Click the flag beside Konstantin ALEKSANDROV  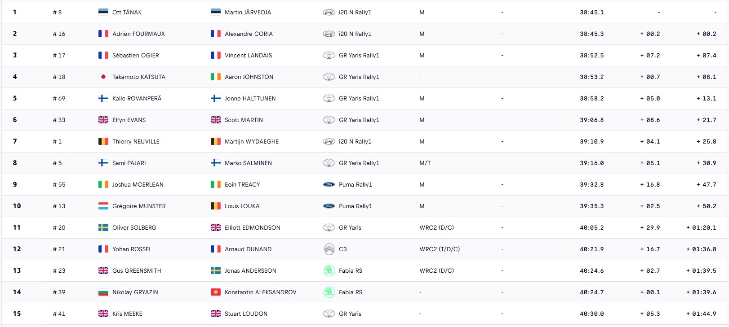click(x=216, y=292)
